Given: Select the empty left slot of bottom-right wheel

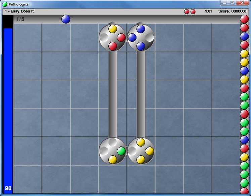Looking at the screenshot, I should [132, 151].
